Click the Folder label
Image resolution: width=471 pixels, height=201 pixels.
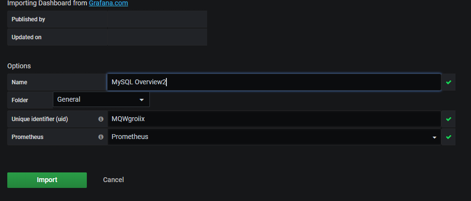tap(19, 100)
